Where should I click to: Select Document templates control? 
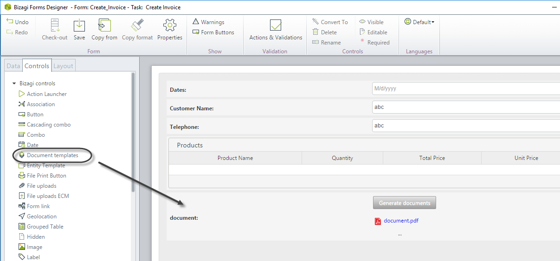(x=48, y=155)
